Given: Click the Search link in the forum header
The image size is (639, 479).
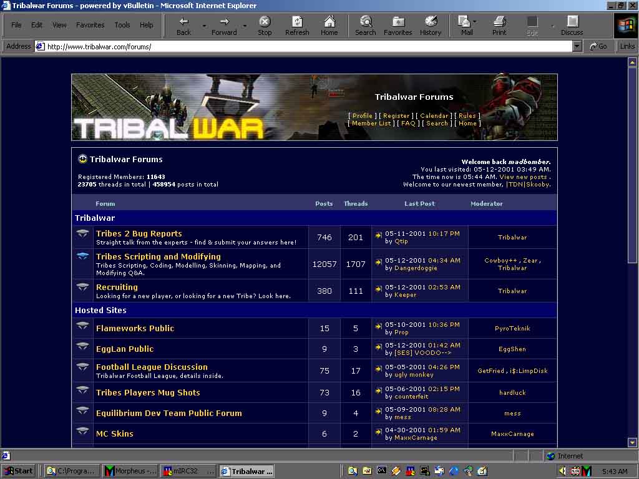Looking at the screenshot, I should tap(437, 123).
